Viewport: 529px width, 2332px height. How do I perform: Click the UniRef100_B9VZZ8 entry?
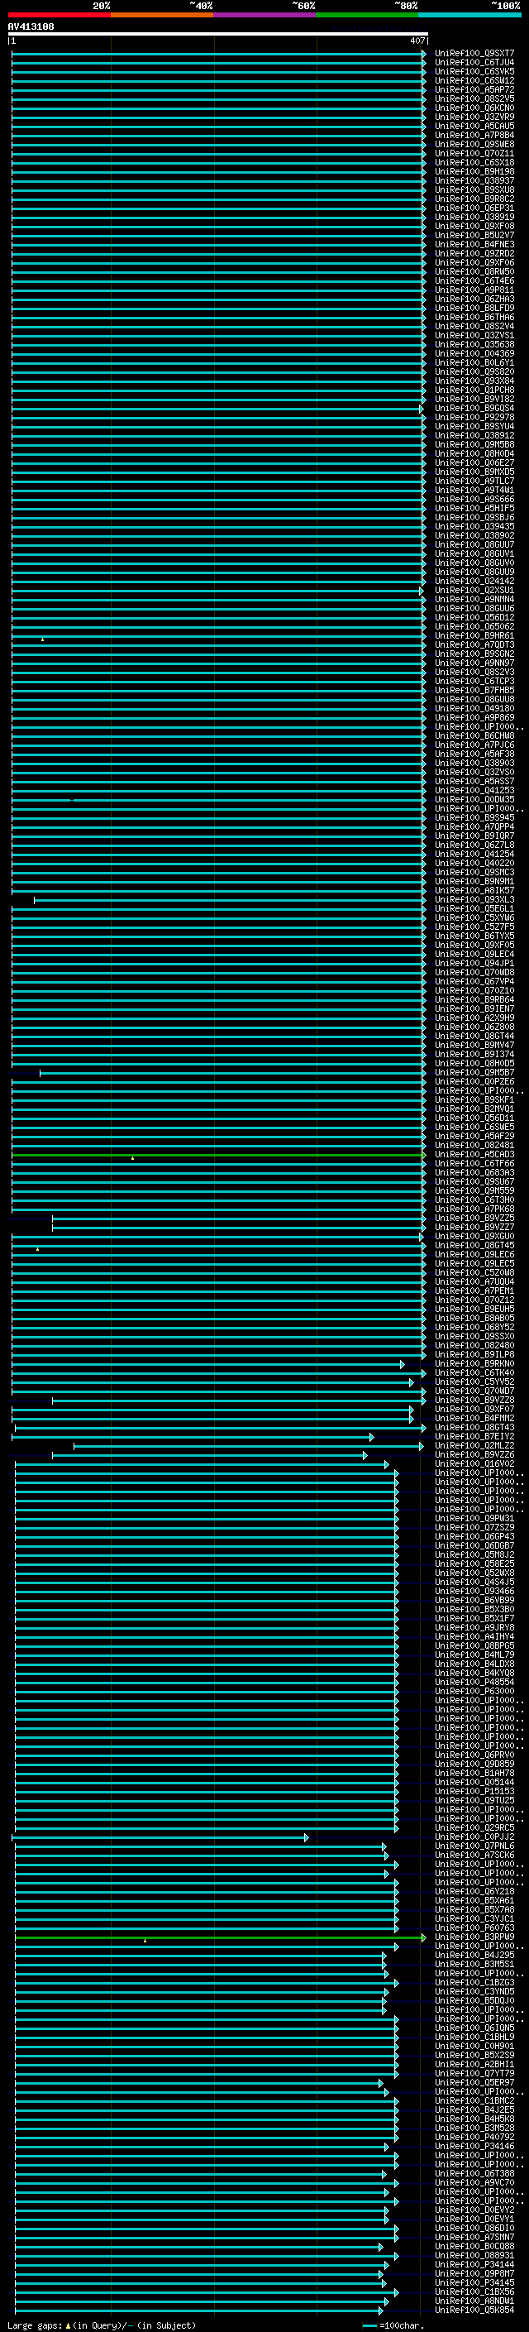tap(474, 1401)
